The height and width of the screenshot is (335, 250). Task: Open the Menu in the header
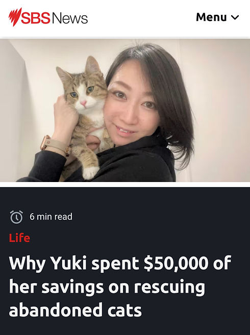(217, 17)
